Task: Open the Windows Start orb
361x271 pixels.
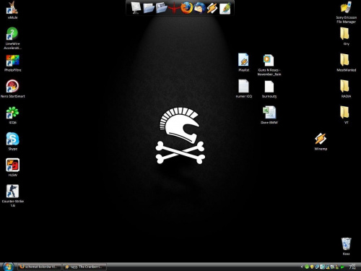Action: [8, 267]
